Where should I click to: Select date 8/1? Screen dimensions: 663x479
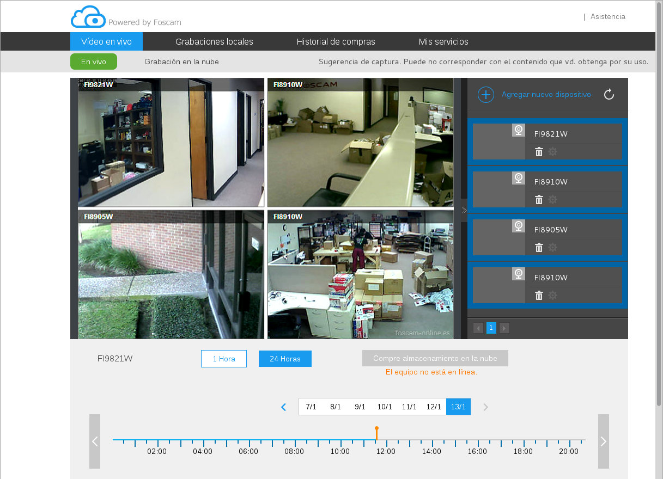(x=336, y=407)
